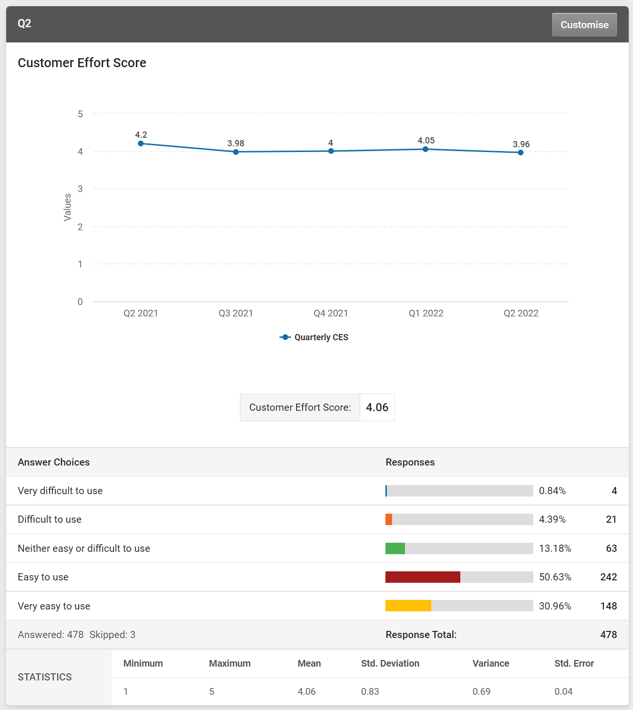Click the Skipped: 3 text
633x710 pixels.
(112, 635)
